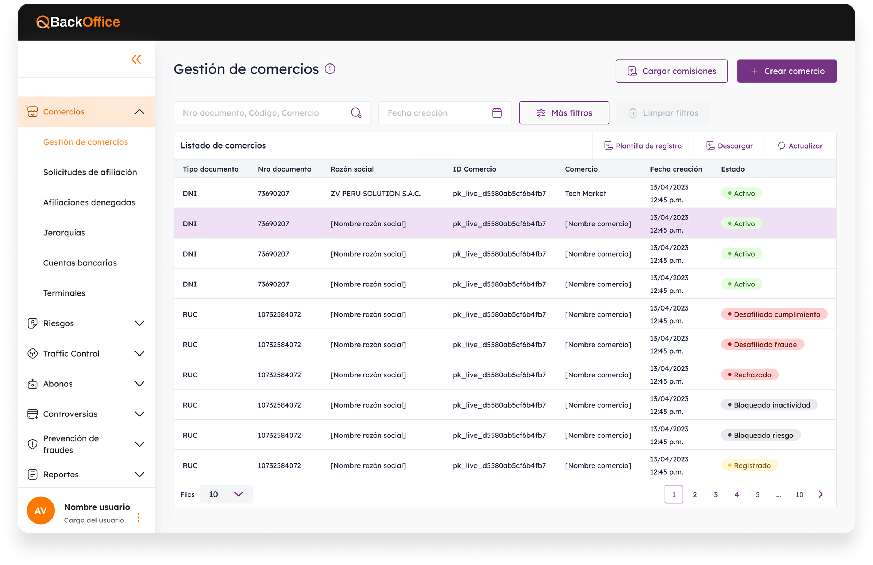
Task: Click the search magnifier icon
Action: tap(356, 113)
